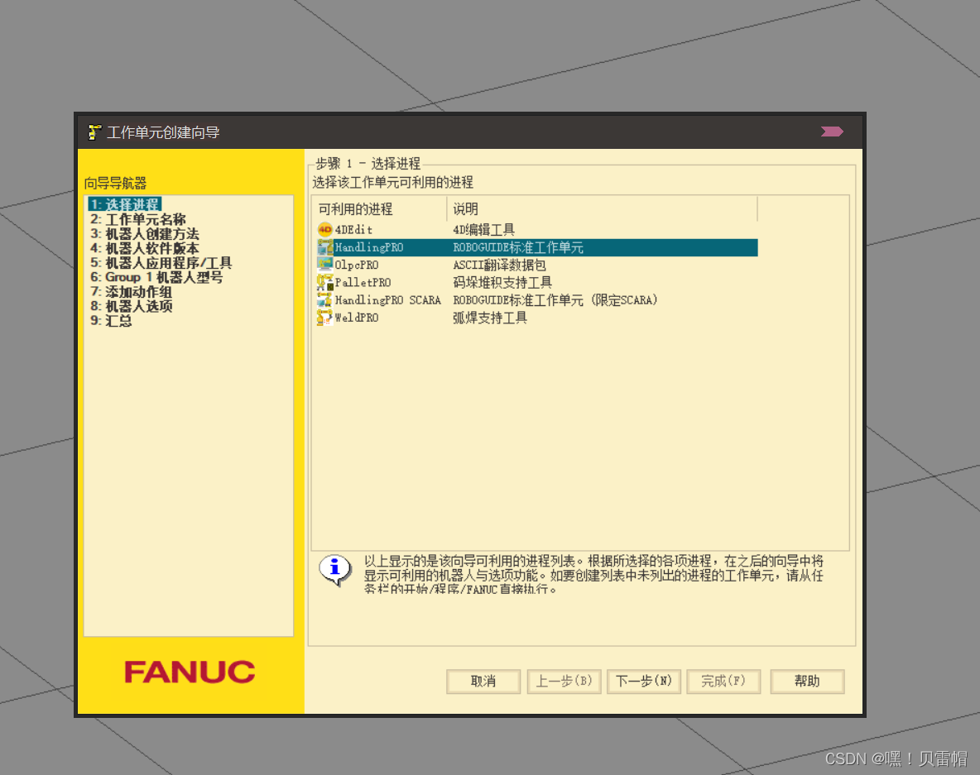980x775 pixels.
Task: Click the HandlingPRO SCARA process icon
Action: (x=324, y=299)
